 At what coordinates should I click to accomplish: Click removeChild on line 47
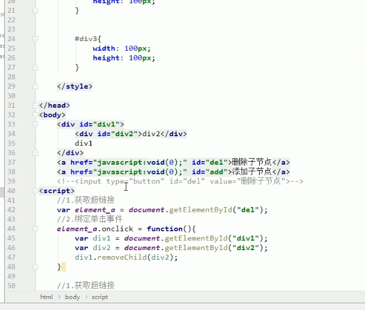tap(122, 257)
